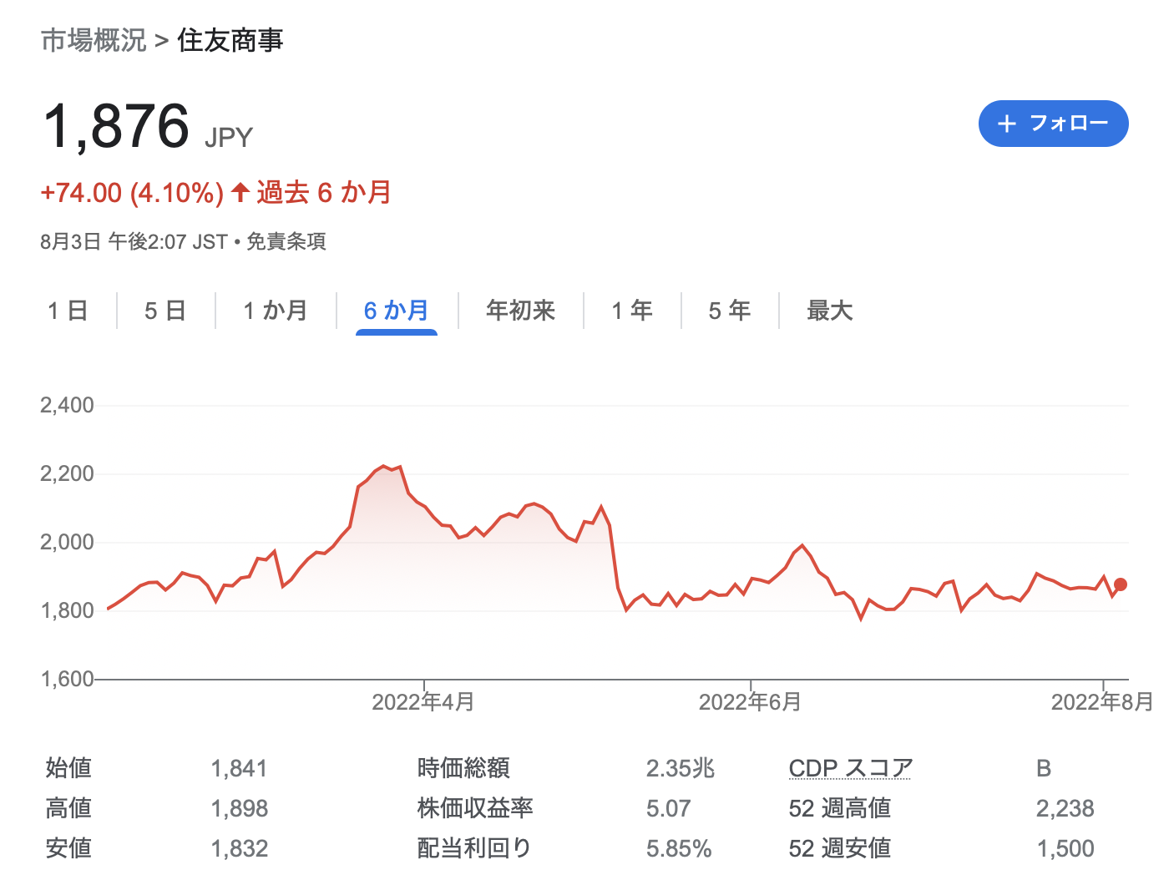The width and height of the screenshot is (1174, 870).
Task: Click the JPY currency label
Action: (x=229, y=138)
